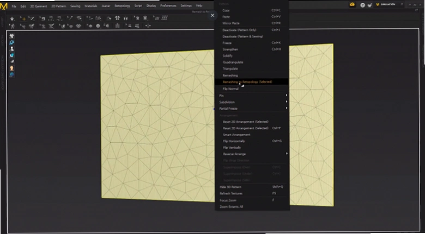425x234 pixels.
Task: Expand the Subdivision submenu
Action: coord(252,102)
